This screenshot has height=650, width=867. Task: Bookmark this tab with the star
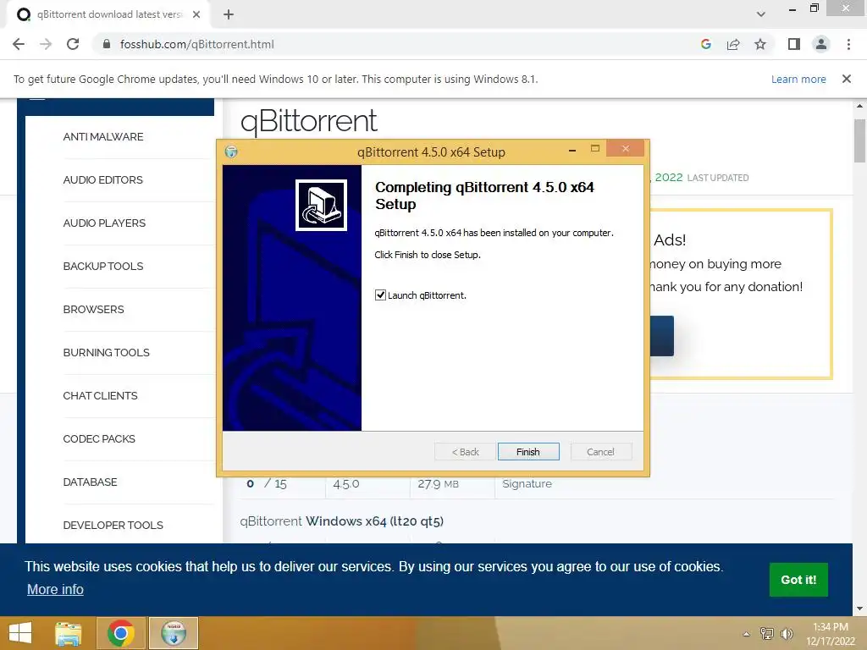pyautogui.click(x=760, y=44)
